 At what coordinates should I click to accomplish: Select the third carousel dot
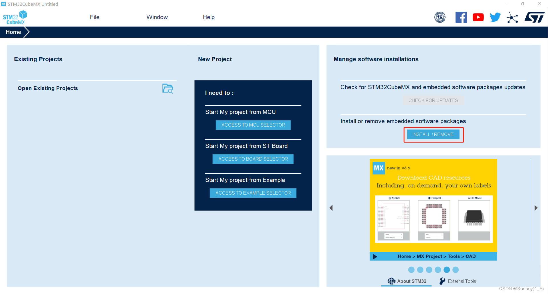pos(429,270)
